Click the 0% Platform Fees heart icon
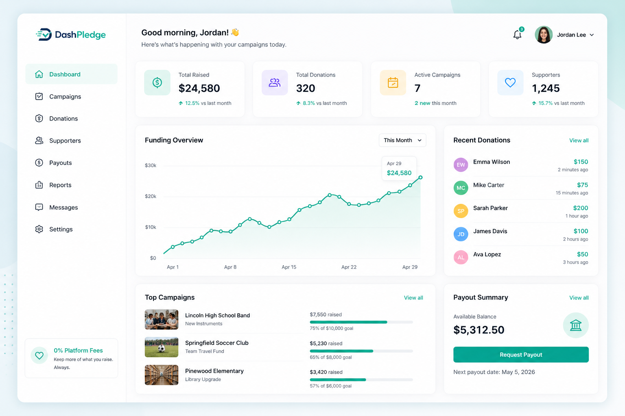The width and height of the screenshot is (625, 416). click(x=39, y=355)
